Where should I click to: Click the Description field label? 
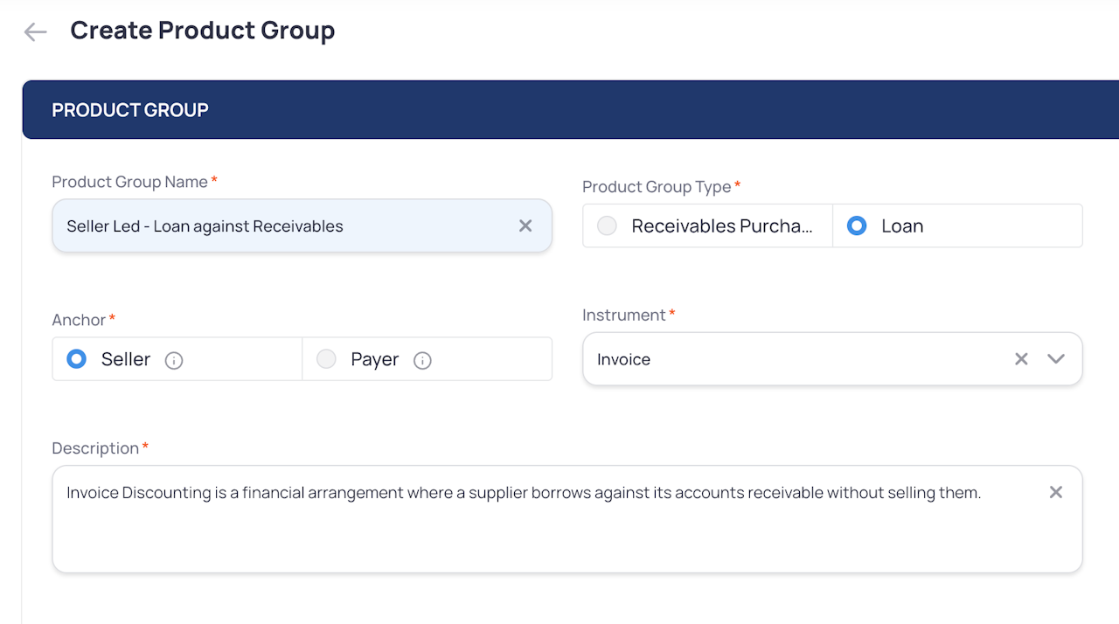pyautogui.click(x=95, y=448)
